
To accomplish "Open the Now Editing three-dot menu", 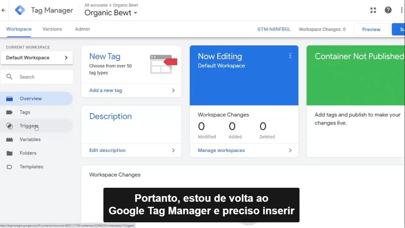I will [x=290, y=56].
